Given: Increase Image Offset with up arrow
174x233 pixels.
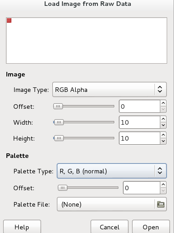Looking at the screenshot, I should (163, 103).
